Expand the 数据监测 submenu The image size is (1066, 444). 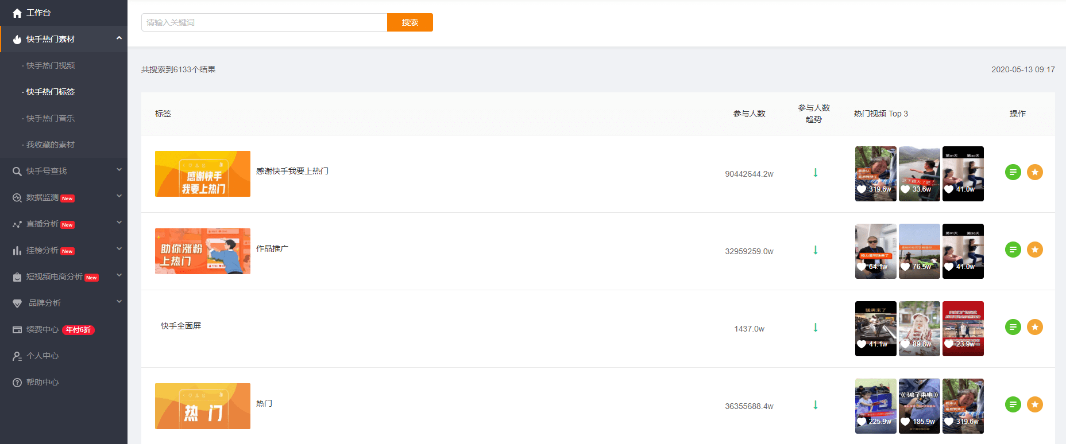[x=119, y=197]
